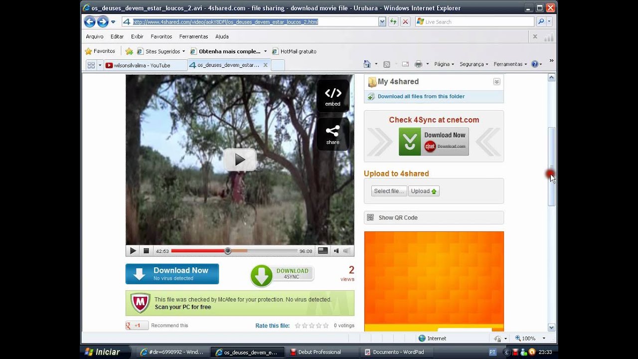Click the Favoritos star button
Screen dimensions: 638x359
(100, 51)
